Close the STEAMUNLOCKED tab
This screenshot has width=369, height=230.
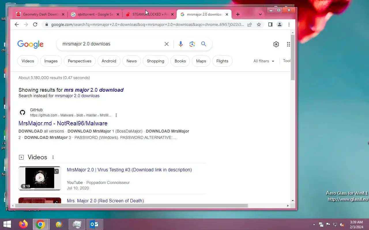tap(172, 14)
